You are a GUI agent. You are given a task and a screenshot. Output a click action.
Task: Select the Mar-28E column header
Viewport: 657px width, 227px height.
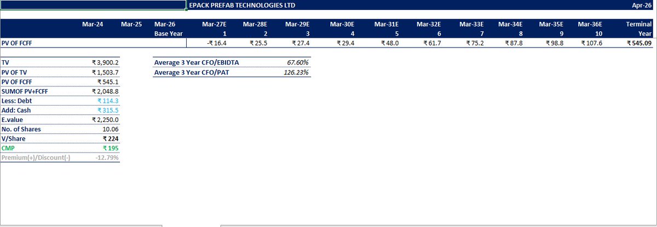[x=255, y=25]
